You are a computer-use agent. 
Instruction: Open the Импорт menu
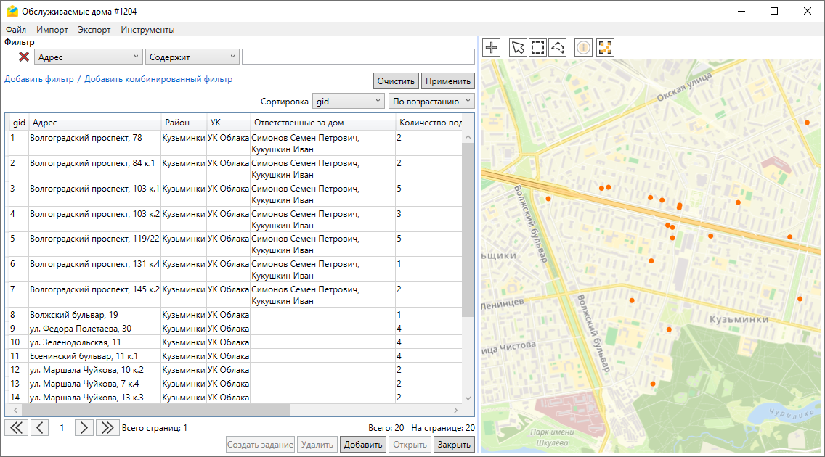pos(52,30)
